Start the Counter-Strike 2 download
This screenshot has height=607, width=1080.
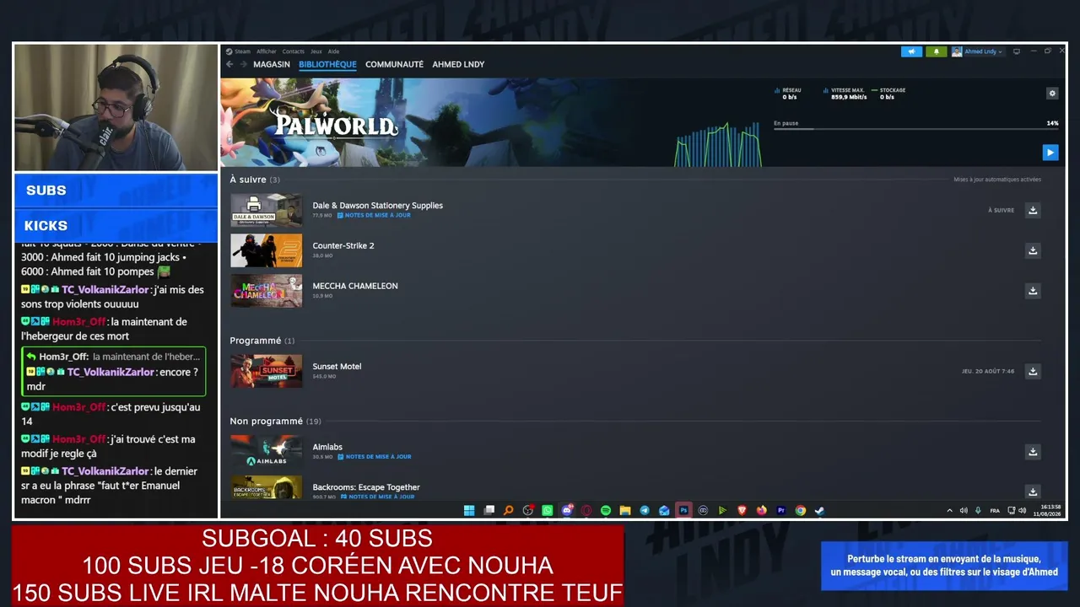(x=1032, y=250)
